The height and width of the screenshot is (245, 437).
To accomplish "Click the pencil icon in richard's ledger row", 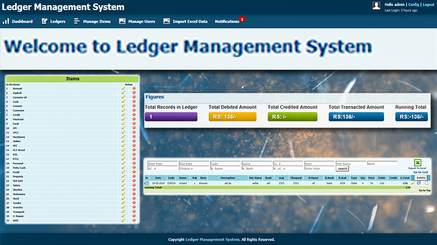I will (x=413, y=183).
